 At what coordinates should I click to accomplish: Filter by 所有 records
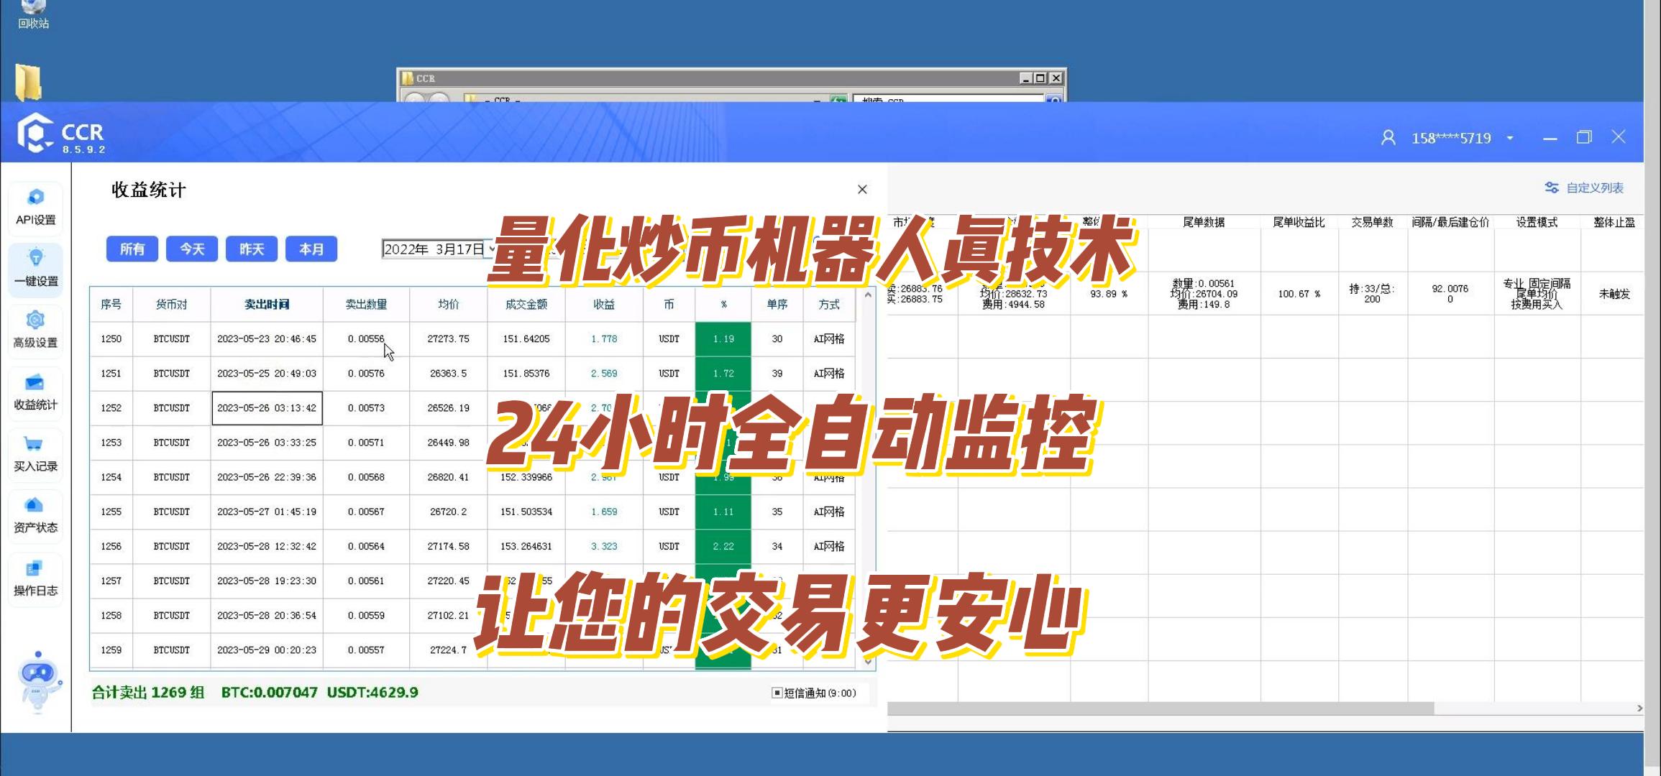[132, 249]
